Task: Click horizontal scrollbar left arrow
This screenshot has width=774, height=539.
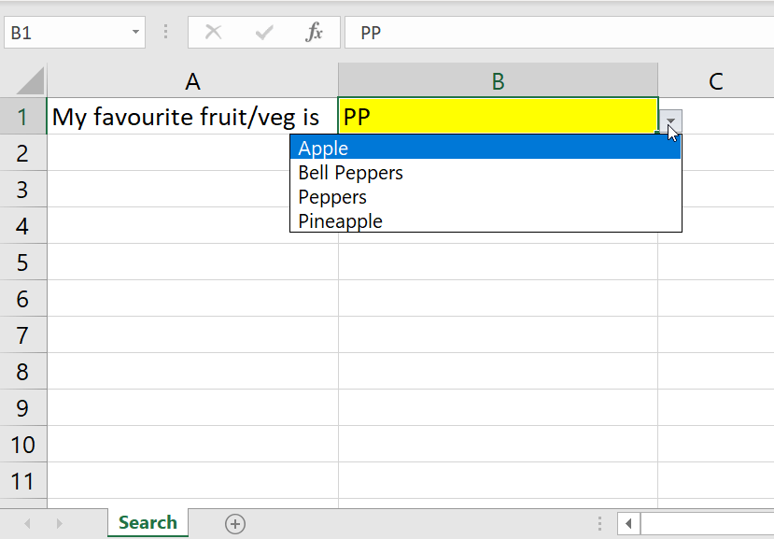Action: tap(629, 524)
